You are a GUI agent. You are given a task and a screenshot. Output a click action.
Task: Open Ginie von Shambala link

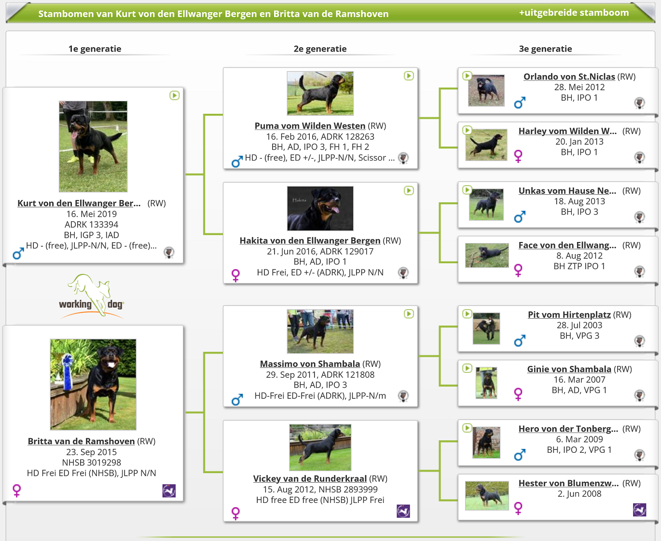pos(569,369)
